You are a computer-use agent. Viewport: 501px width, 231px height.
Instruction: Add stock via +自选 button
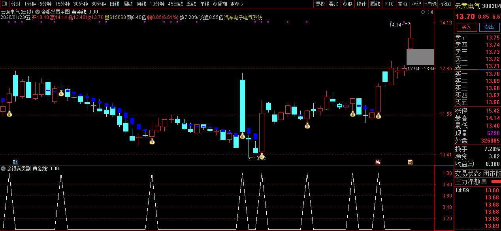click(x=431, y=4)
